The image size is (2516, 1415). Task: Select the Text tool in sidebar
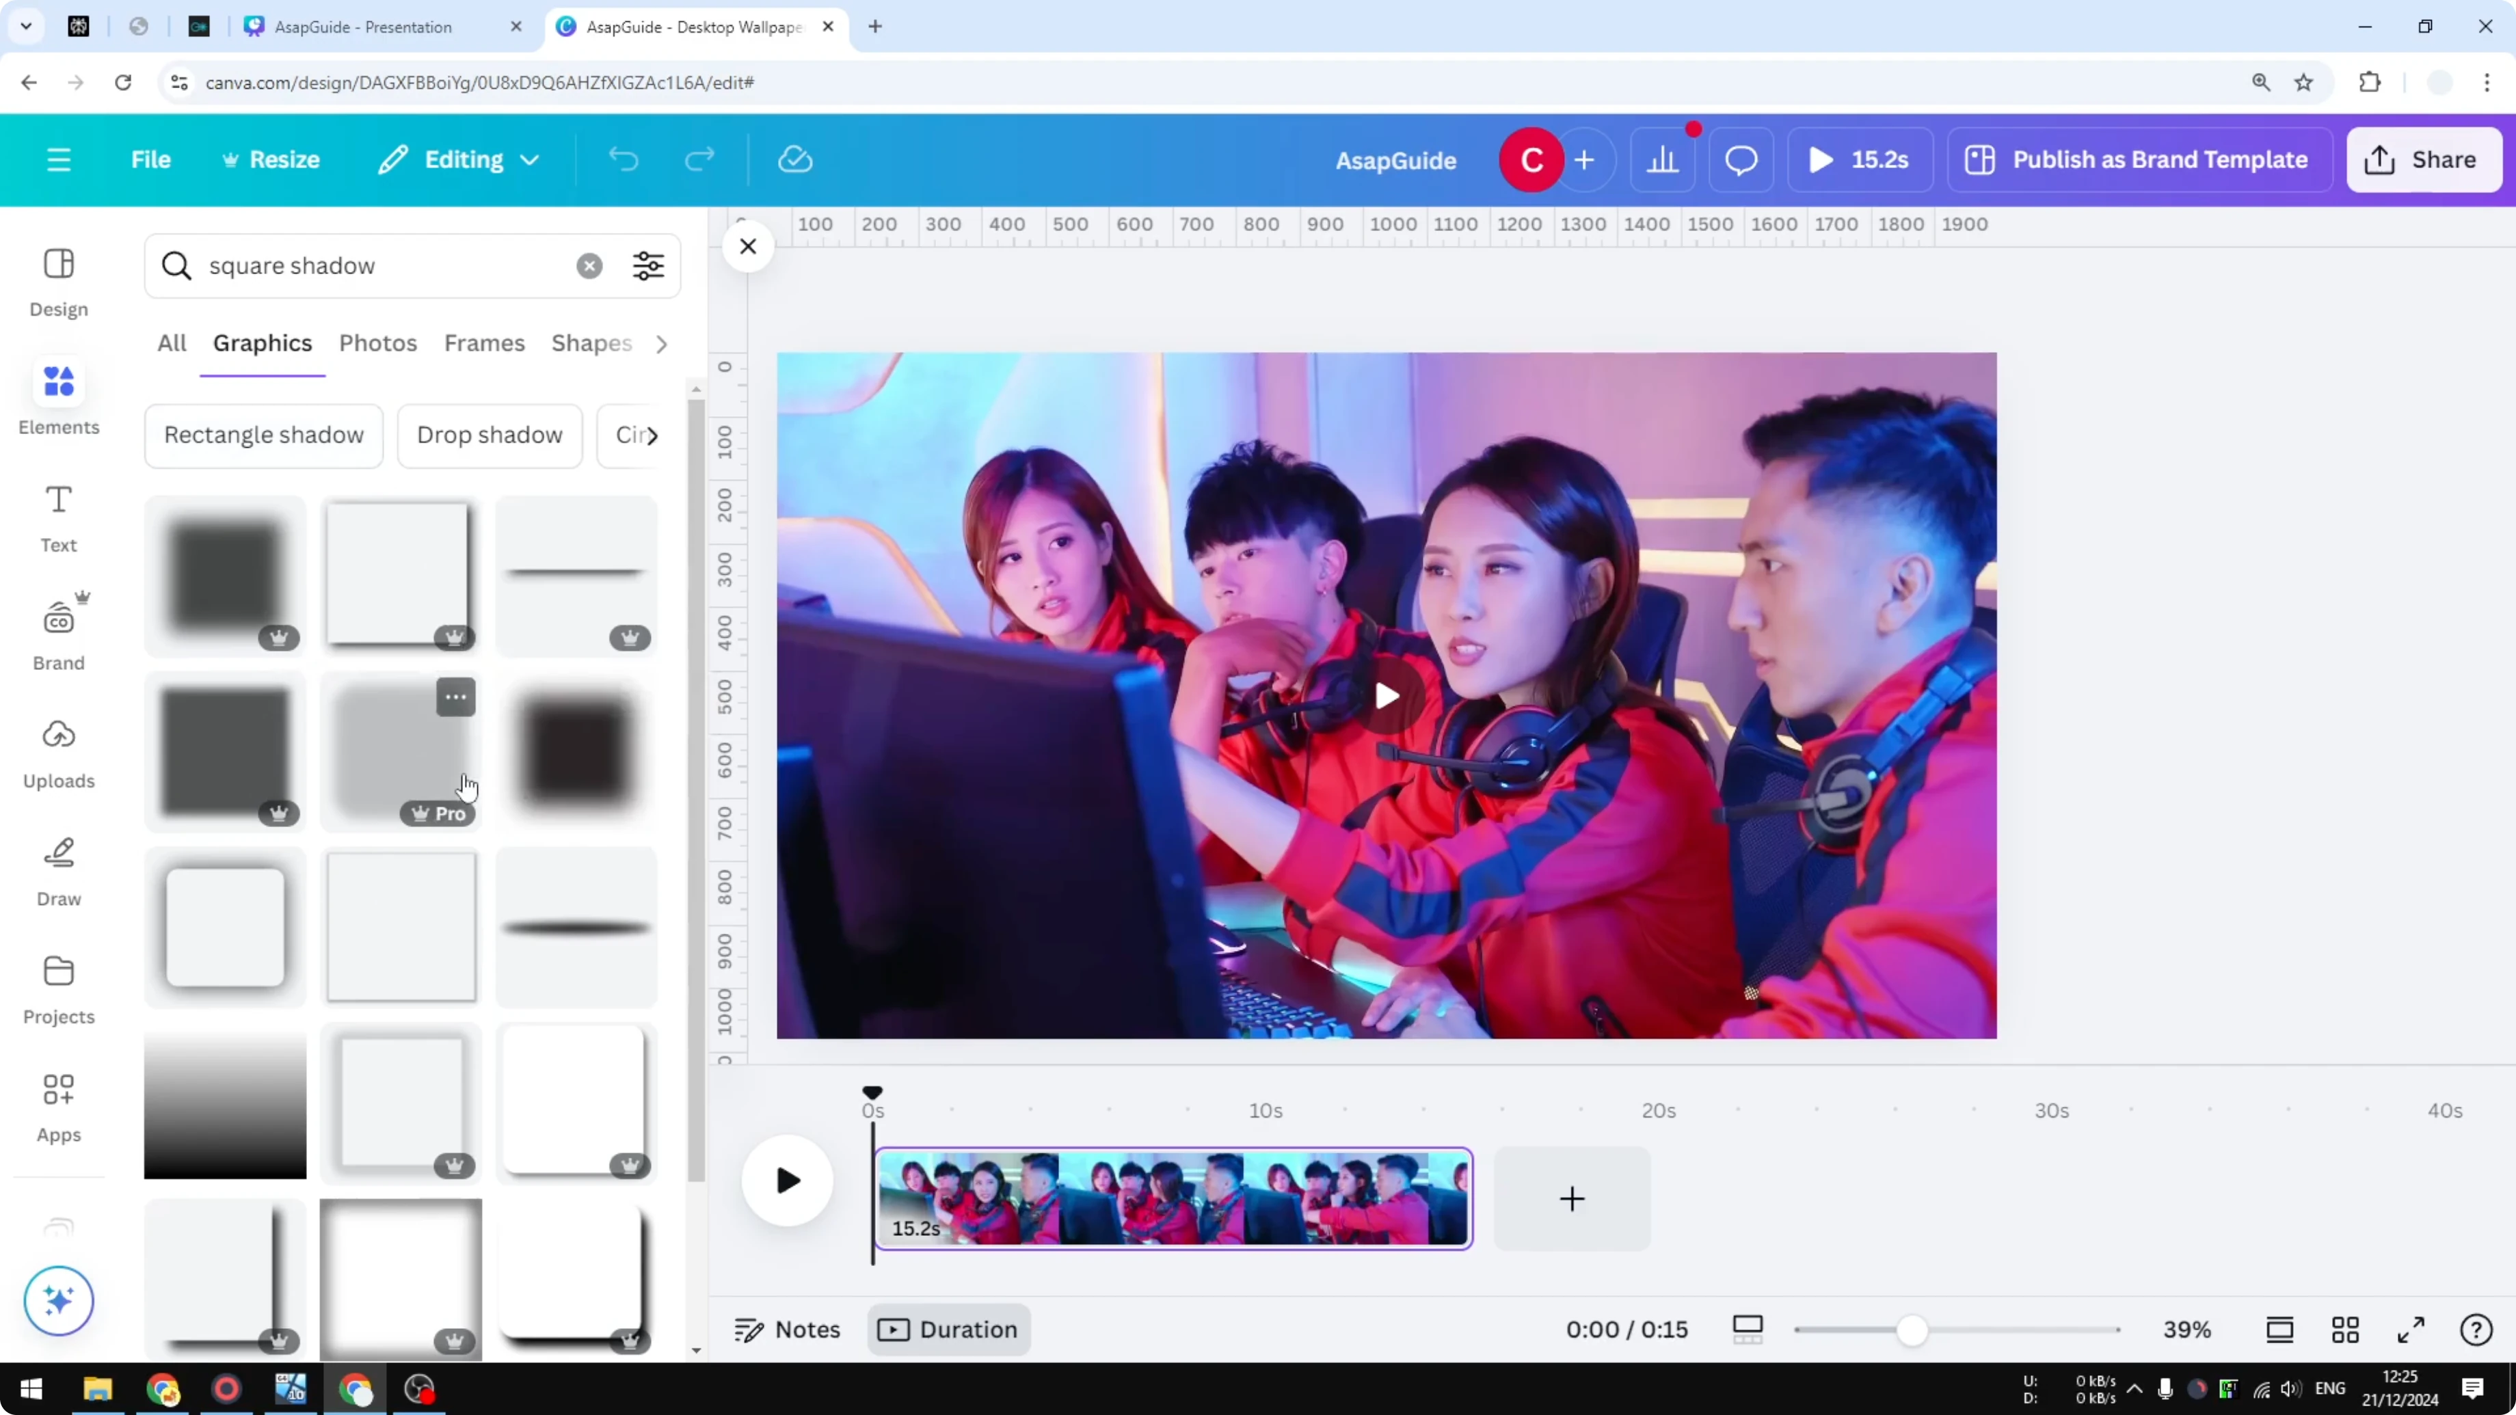click(x=57, y=515)
